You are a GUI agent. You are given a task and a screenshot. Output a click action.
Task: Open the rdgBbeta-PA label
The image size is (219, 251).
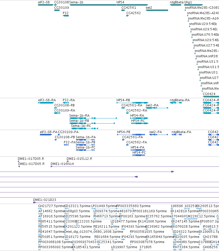(181, 132)
